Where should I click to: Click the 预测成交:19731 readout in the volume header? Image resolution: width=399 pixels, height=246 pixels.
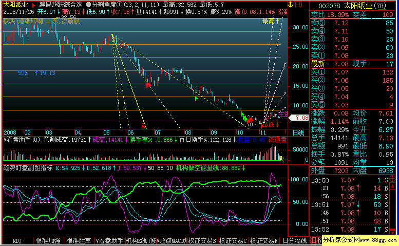click(67, 140)
